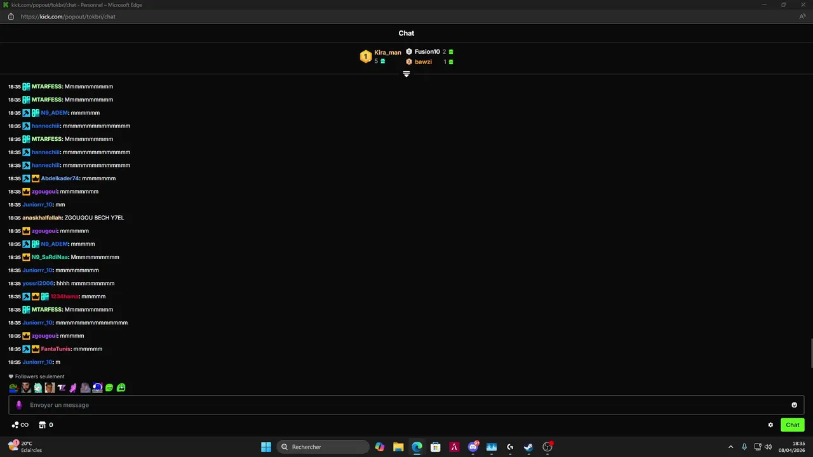Screen dimensions: 813x457
Task: Click in the Envoyer un message field
Action: [406, 405]
